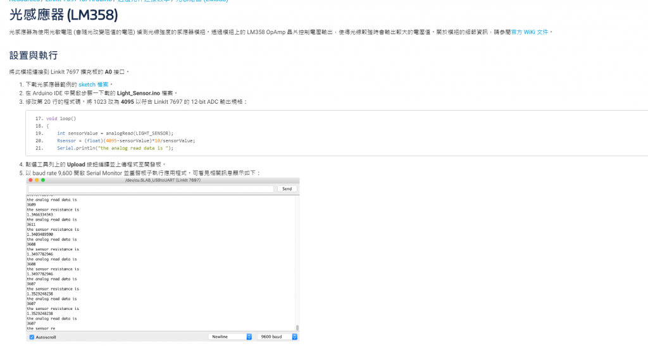
Task: Click the red close button of Serial Monitor
Action: point(30,180)
